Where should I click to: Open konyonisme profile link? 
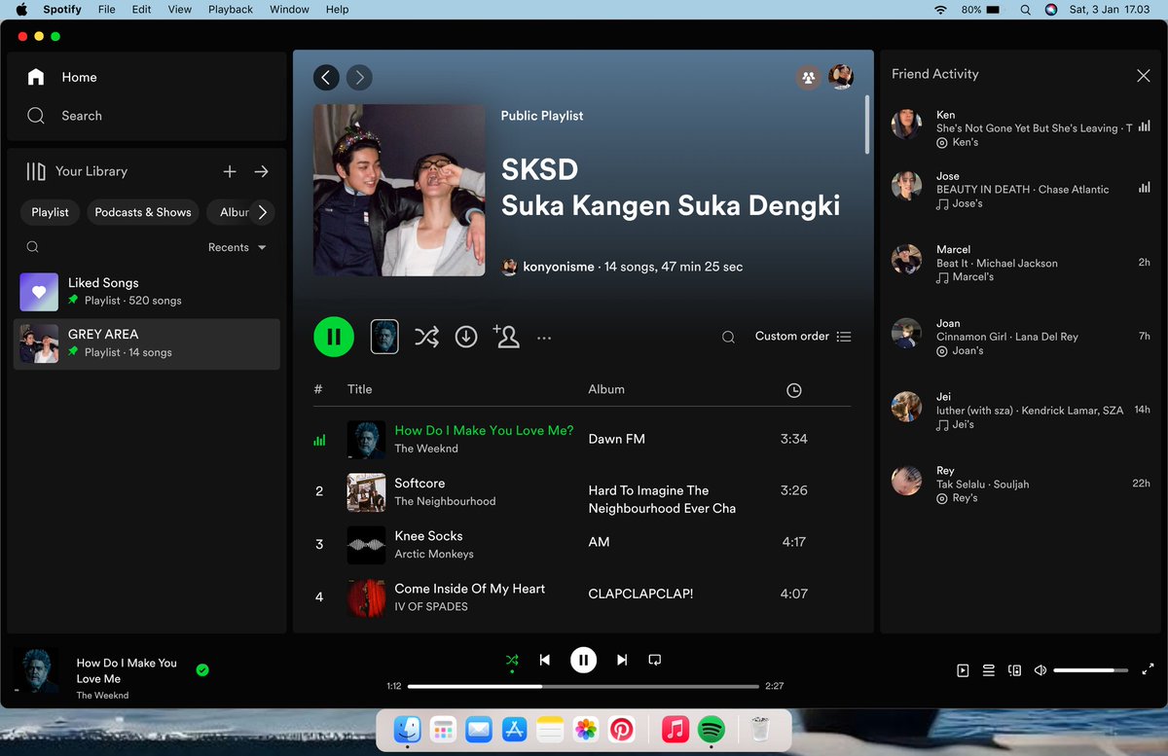[x=558, y=267]
